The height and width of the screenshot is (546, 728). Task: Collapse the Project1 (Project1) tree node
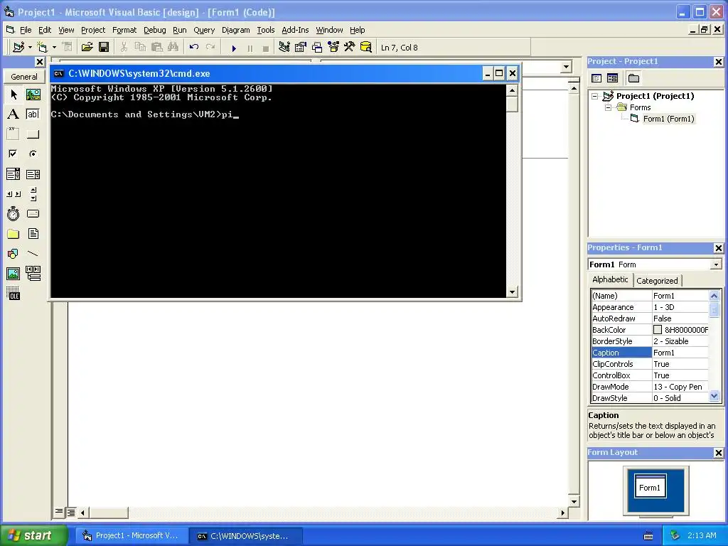[595, 96]
